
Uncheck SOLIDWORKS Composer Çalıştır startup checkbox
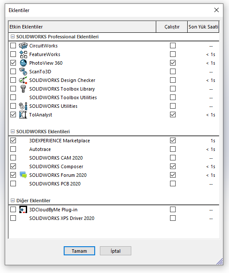pyautogui.click(x=173, y=166)
